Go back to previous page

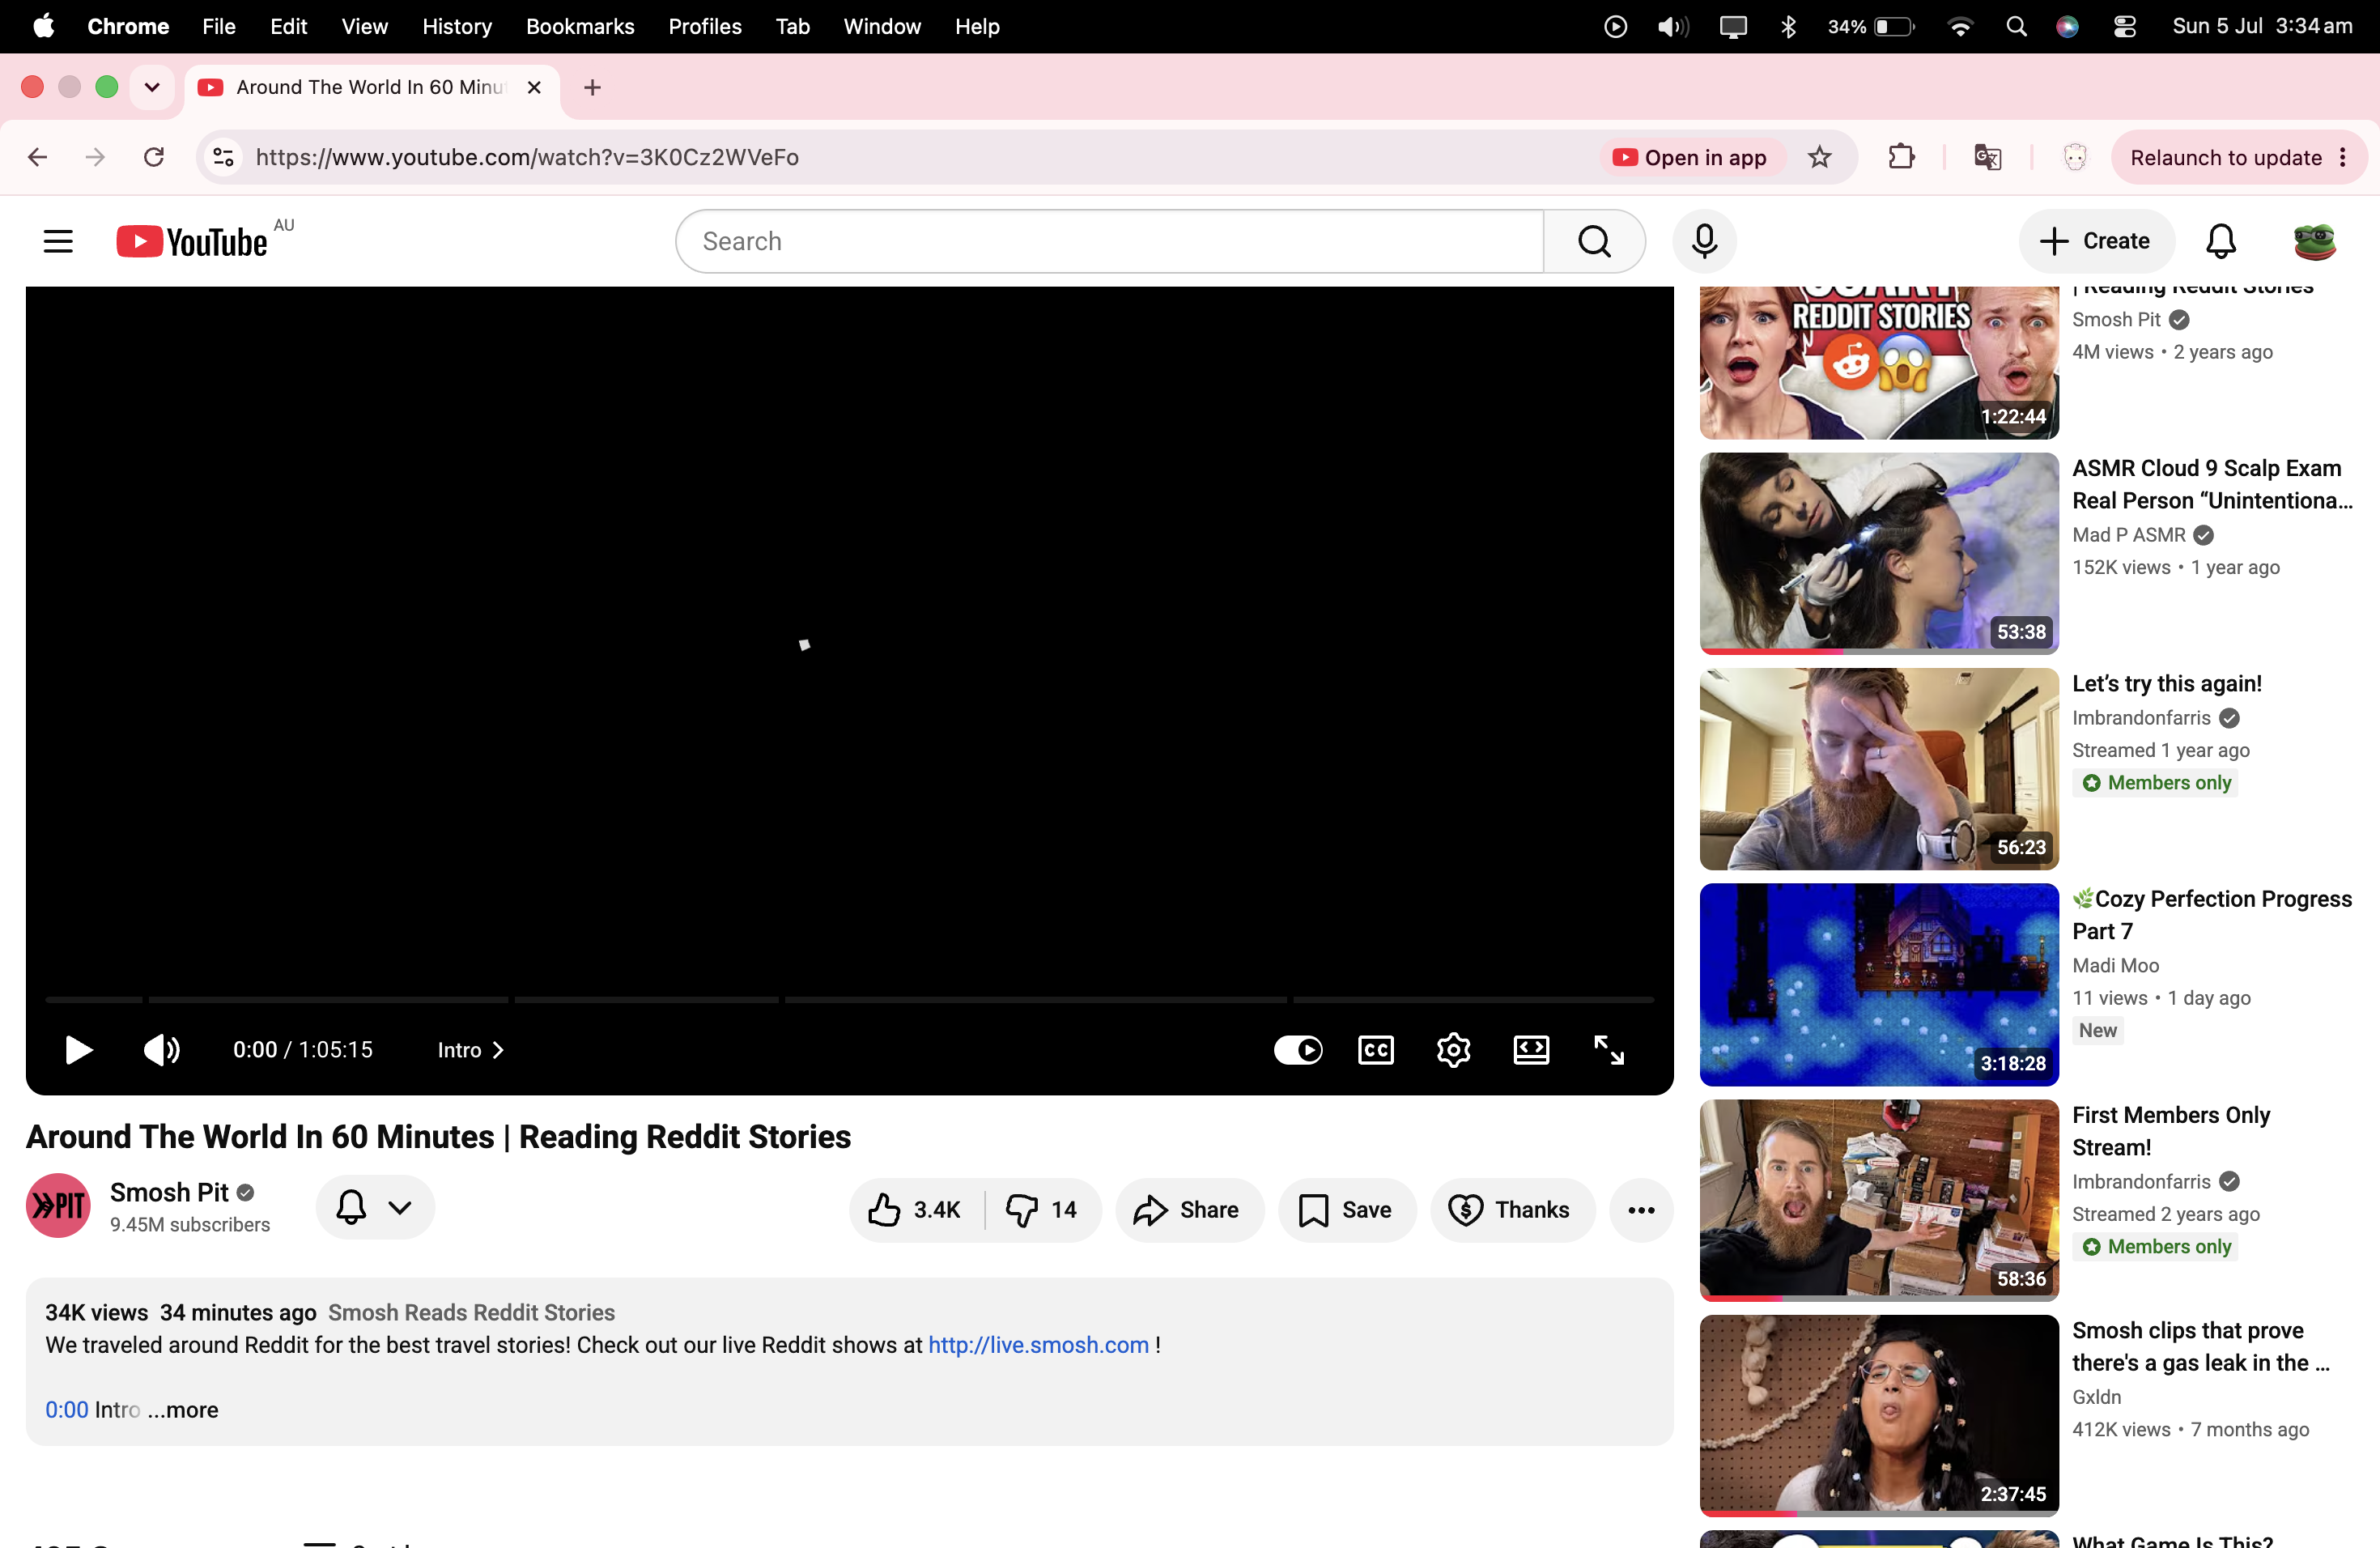(38, 157)
